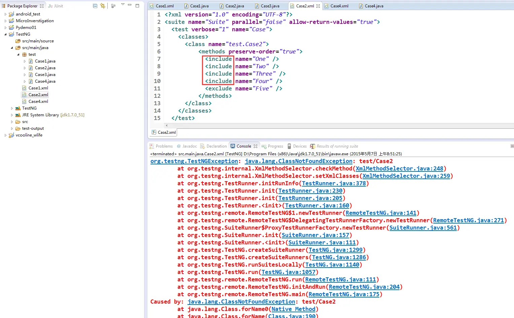Open TestRunner.java:378 link

pos(334,184)
